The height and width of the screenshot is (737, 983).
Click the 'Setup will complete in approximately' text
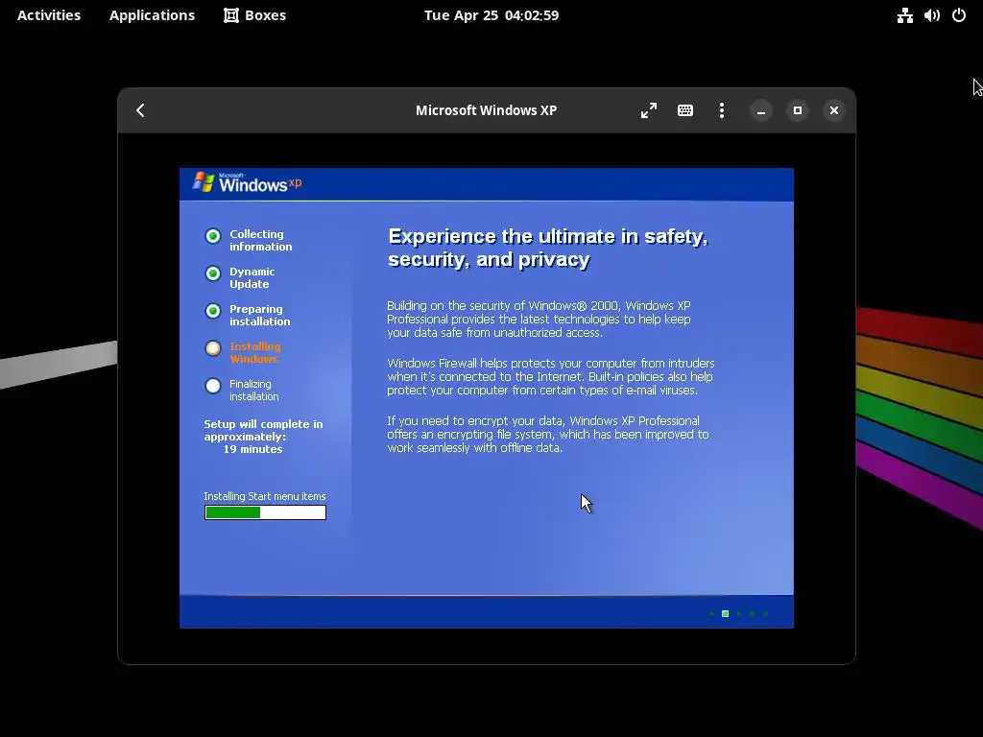[263, 431]
